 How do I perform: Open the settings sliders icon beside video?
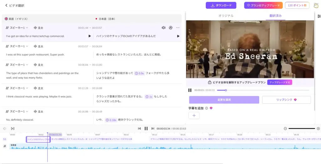pyautogui.click(x=319, y=16)
